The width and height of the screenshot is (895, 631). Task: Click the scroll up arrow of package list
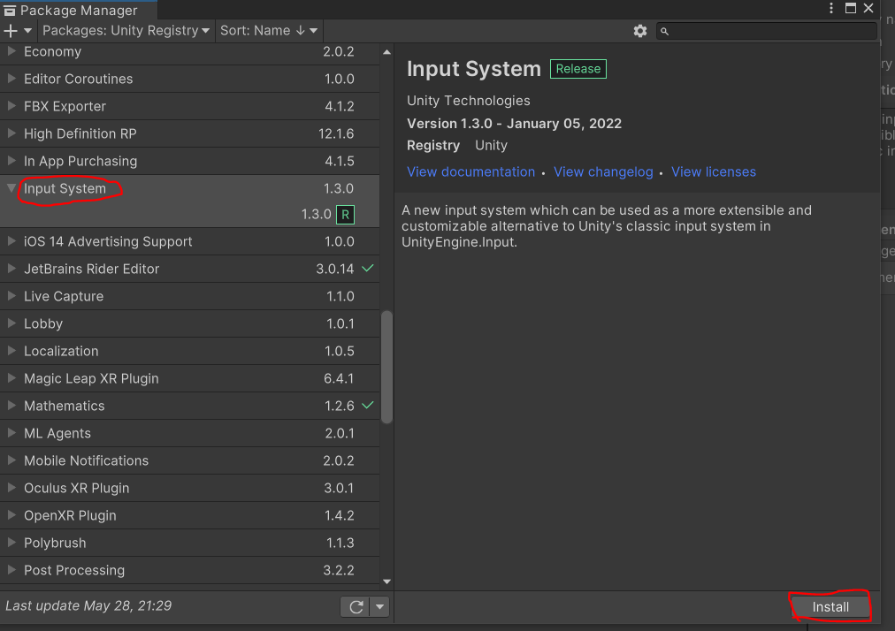pyautogui.click(x=386, y=52)
